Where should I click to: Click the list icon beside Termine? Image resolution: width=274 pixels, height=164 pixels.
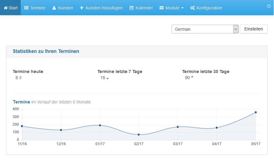point(26,8)
